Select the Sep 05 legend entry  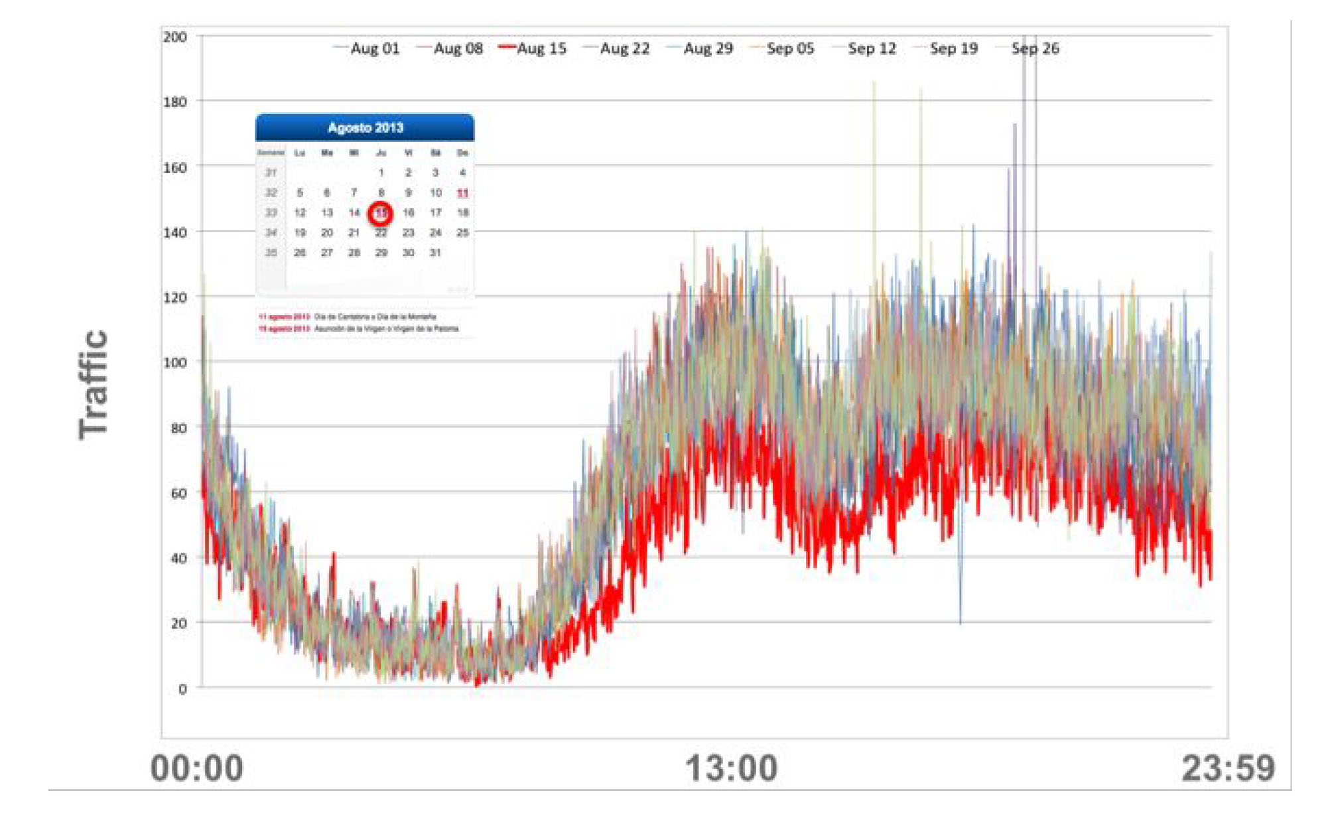[x=782, y=48]
